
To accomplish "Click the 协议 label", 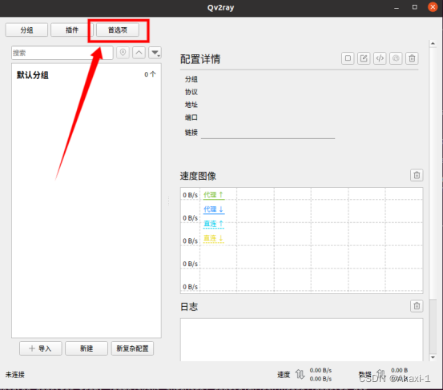I will coord(191,92).
